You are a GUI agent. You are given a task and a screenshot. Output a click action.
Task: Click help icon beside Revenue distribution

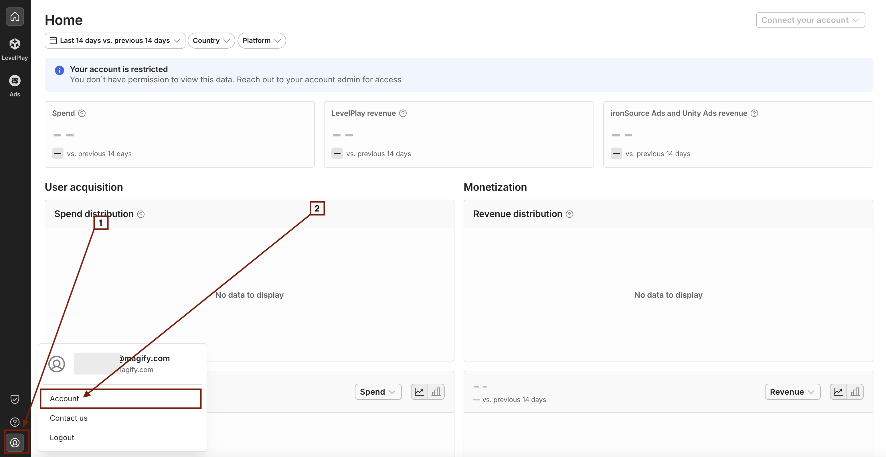(x=569, y=214)
